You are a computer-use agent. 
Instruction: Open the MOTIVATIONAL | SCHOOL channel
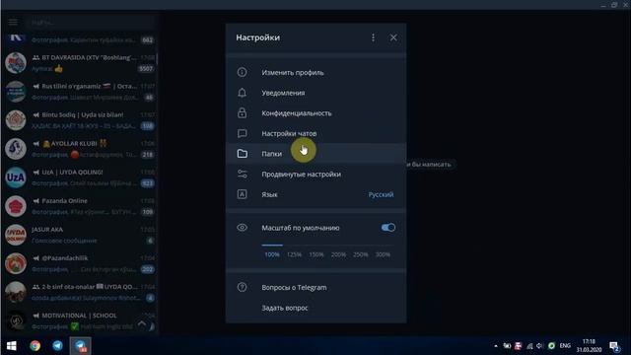[x=79, y=320]
